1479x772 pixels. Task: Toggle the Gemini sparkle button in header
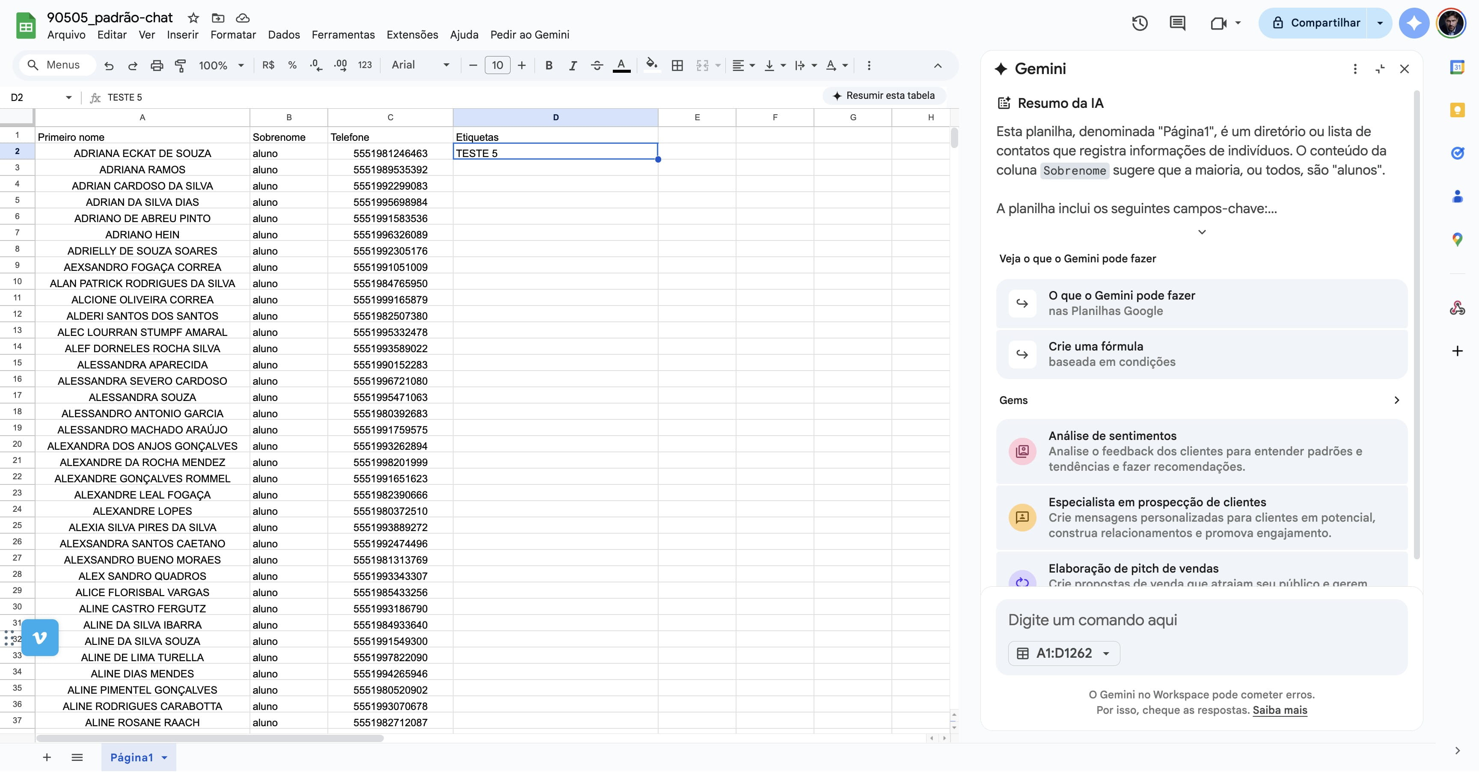[1414, 23]
